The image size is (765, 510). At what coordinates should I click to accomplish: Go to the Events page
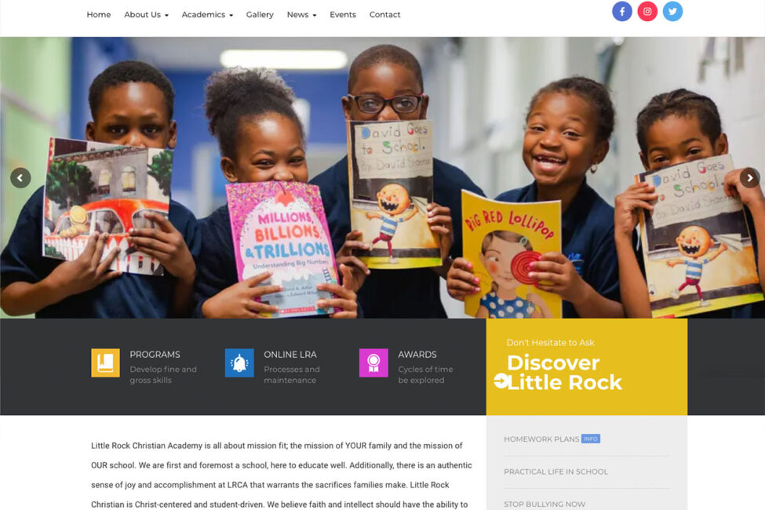tap(343, 15)
